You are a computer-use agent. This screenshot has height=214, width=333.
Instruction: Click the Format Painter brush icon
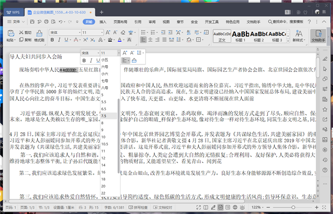pos(39,33)
